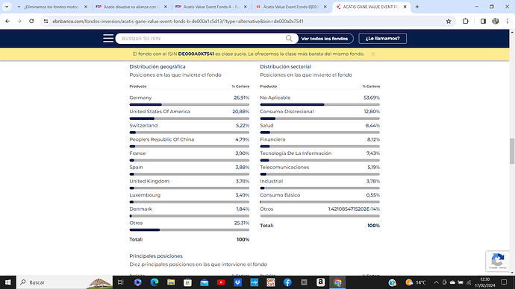Open the hamburger menu icon
The width and height of the screenshot is (515, 289).
click(108, 38)
